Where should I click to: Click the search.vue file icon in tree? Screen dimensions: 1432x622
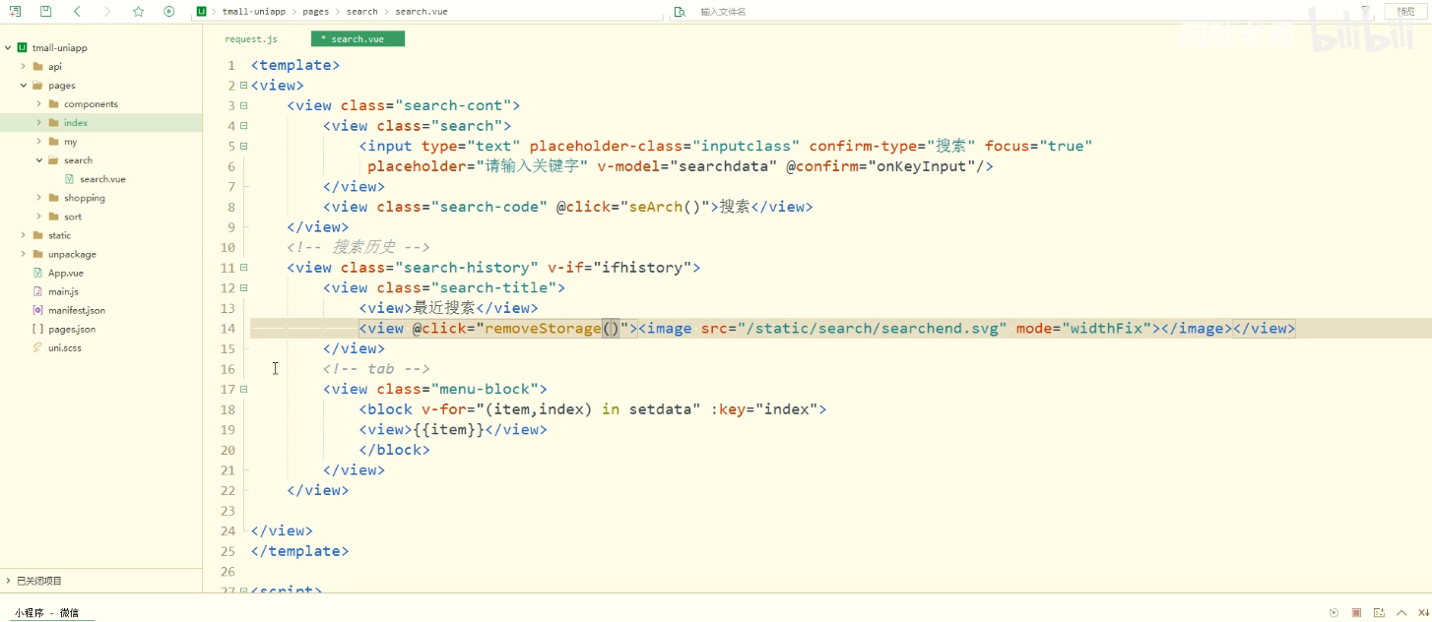click(70, 179)
